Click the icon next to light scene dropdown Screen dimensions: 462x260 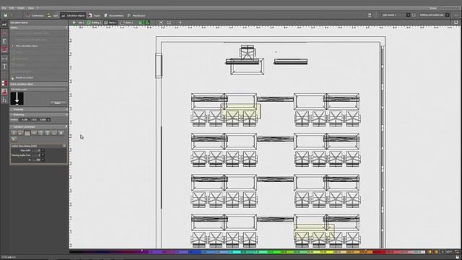pos(414,14)
